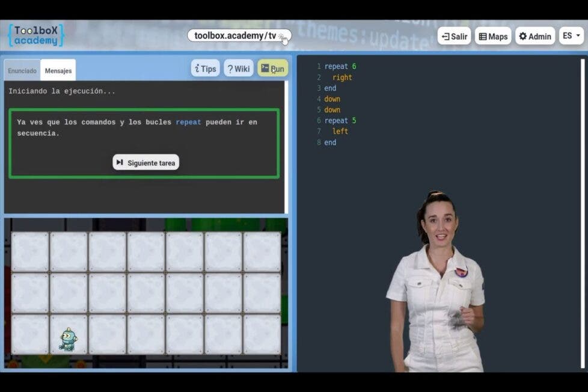Switch to the Enunciado tab
This screenshot has width=588, height=392.
click(x=22, y=70)
